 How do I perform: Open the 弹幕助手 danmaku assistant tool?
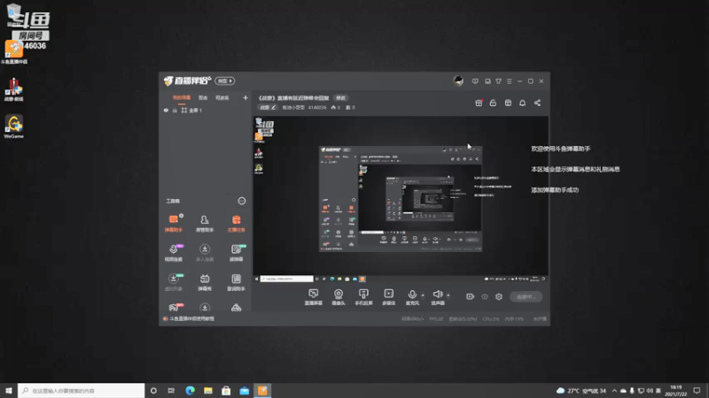173,224
